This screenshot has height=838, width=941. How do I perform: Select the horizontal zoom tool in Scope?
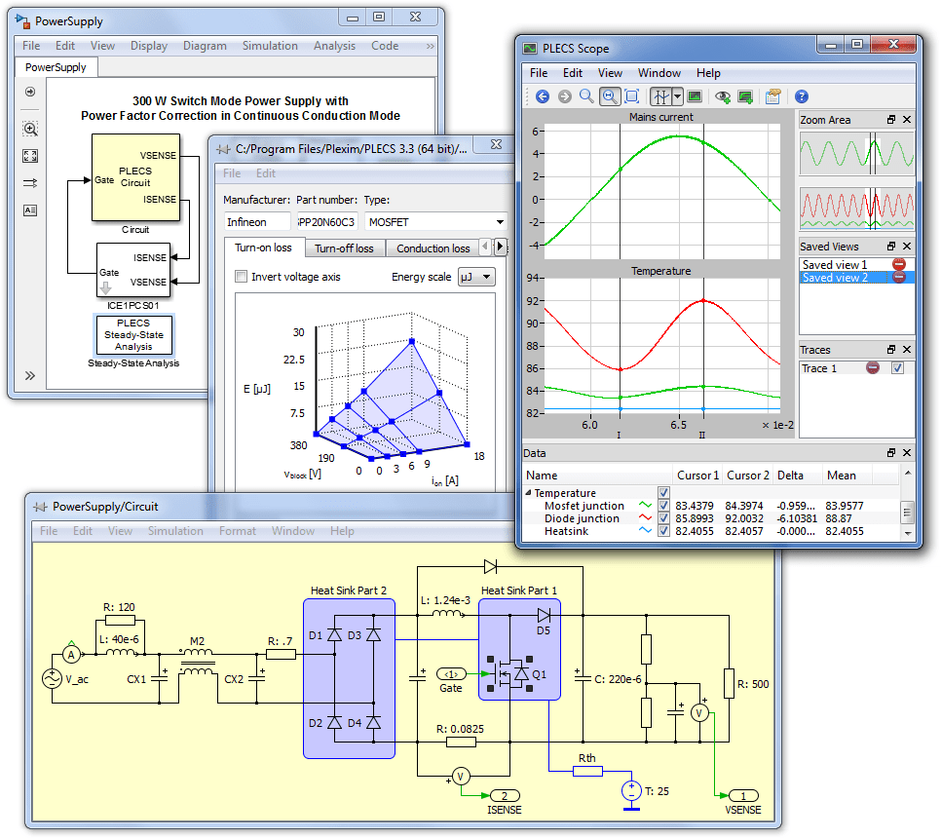609,96
